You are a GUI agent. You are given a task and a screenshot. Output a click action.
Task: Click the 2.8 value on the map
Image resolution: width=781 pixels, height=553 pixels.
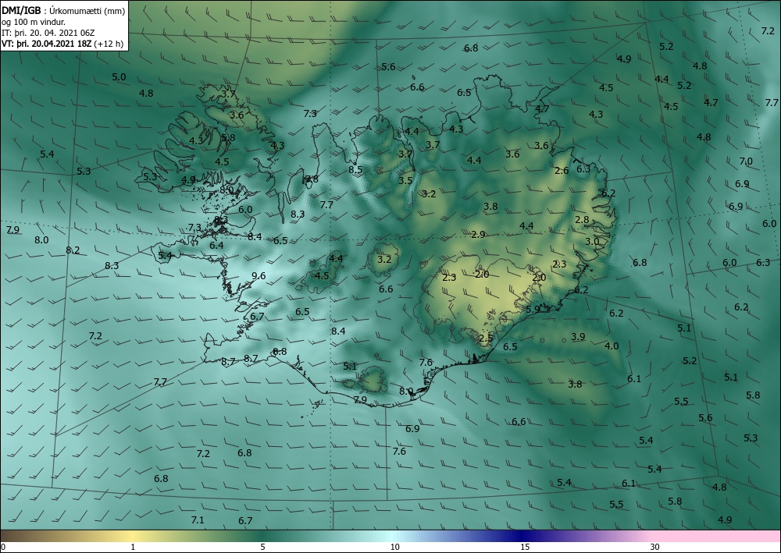click(582, 220)
